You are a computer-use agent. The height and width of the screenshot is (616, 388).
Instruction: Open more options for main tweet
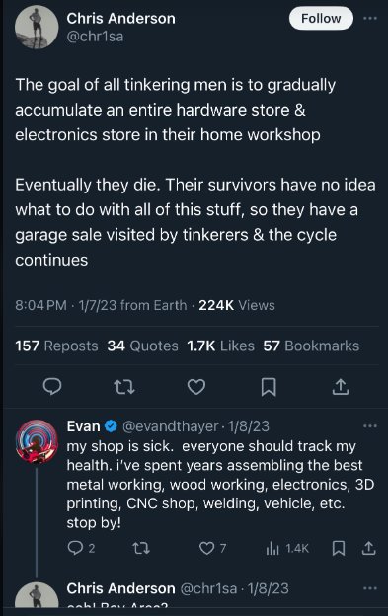370,18
